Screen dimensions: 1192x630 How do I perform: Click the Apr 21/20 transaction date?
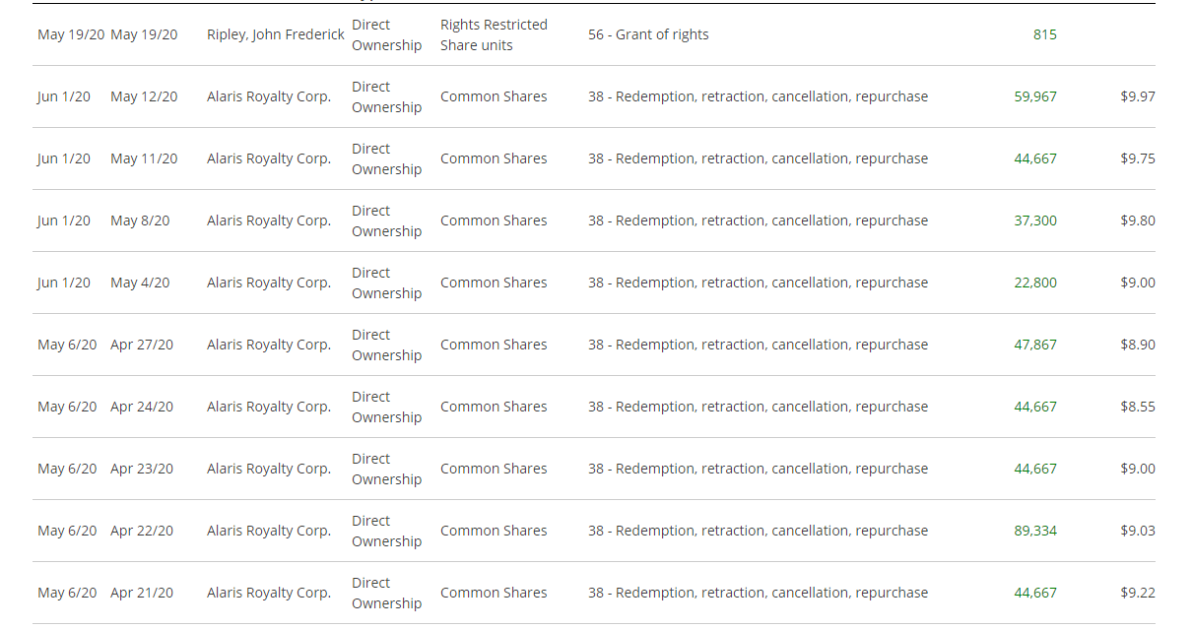[142, 593]
